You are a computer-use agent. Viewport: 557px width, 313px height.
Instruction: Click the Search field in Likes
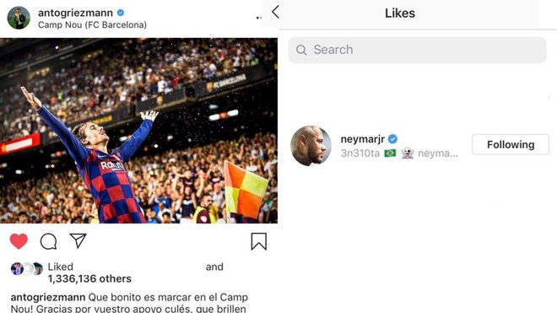[x=417, y=50]
